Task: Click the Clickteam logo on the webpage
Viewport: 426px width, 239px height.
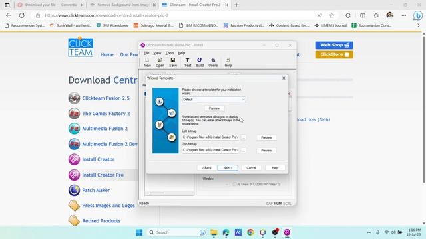Action: point(81,47)
